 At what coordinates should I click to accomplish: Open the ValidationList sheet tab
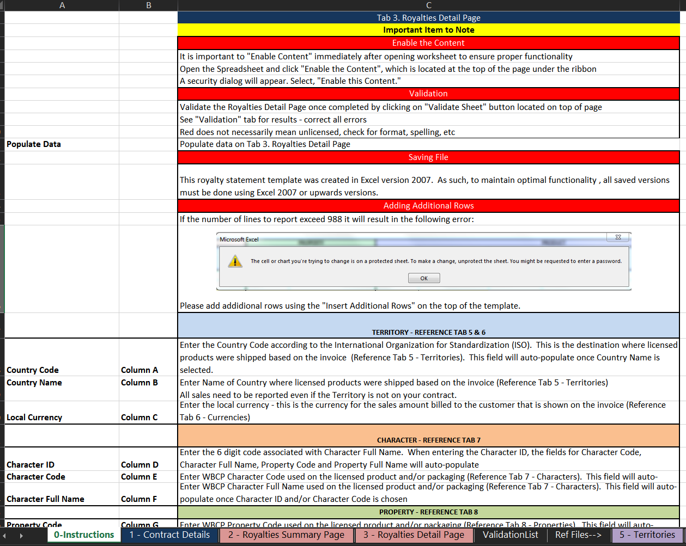(510, 535)
